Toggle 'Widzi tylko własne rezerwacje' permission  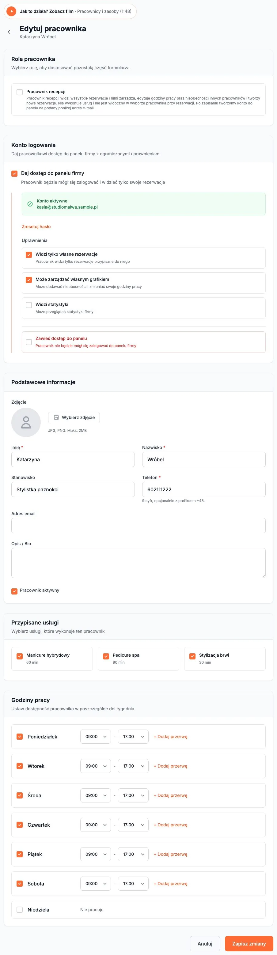coord(28,255)
